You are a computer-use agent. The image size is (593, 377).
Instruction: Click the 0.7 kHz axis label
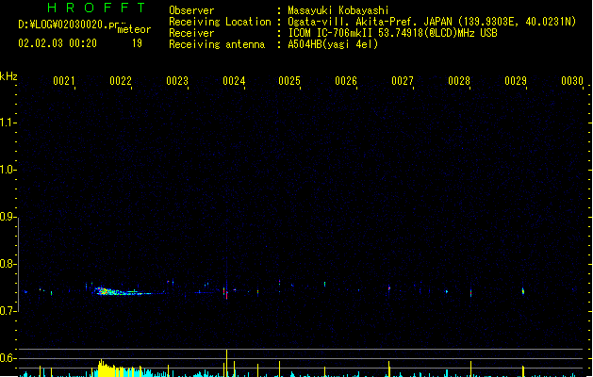7,311
